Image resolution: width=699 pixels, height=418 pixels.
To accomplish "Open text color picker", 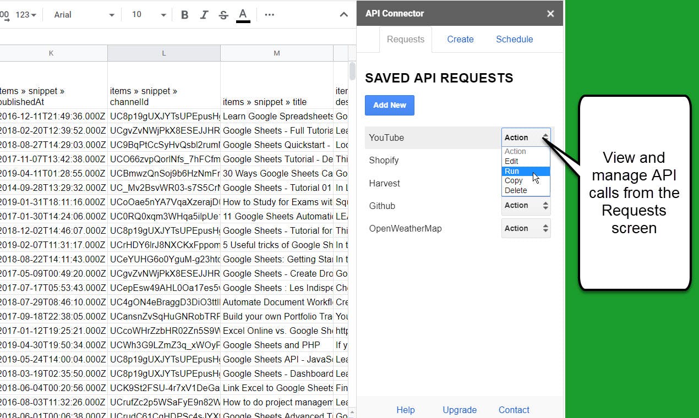I will pos(243,15).
